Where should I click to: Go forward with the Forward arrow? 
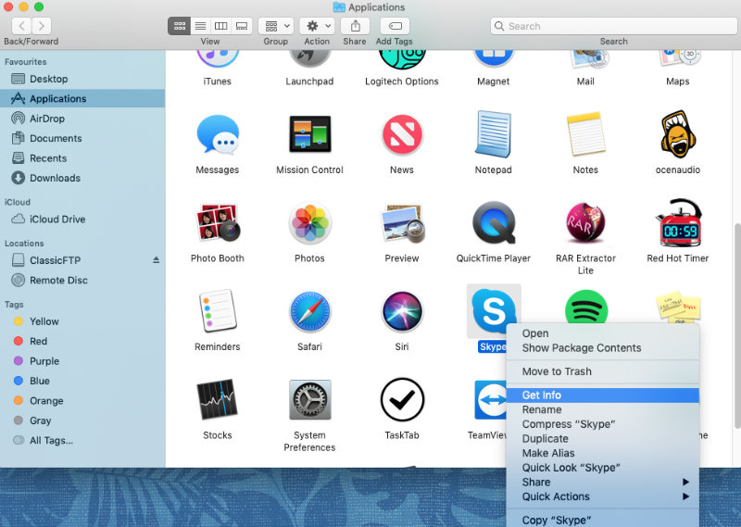42,26
